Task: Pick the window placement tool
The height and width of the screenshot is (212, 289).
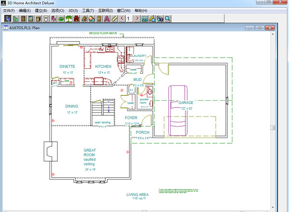Action: pos(31,18)
